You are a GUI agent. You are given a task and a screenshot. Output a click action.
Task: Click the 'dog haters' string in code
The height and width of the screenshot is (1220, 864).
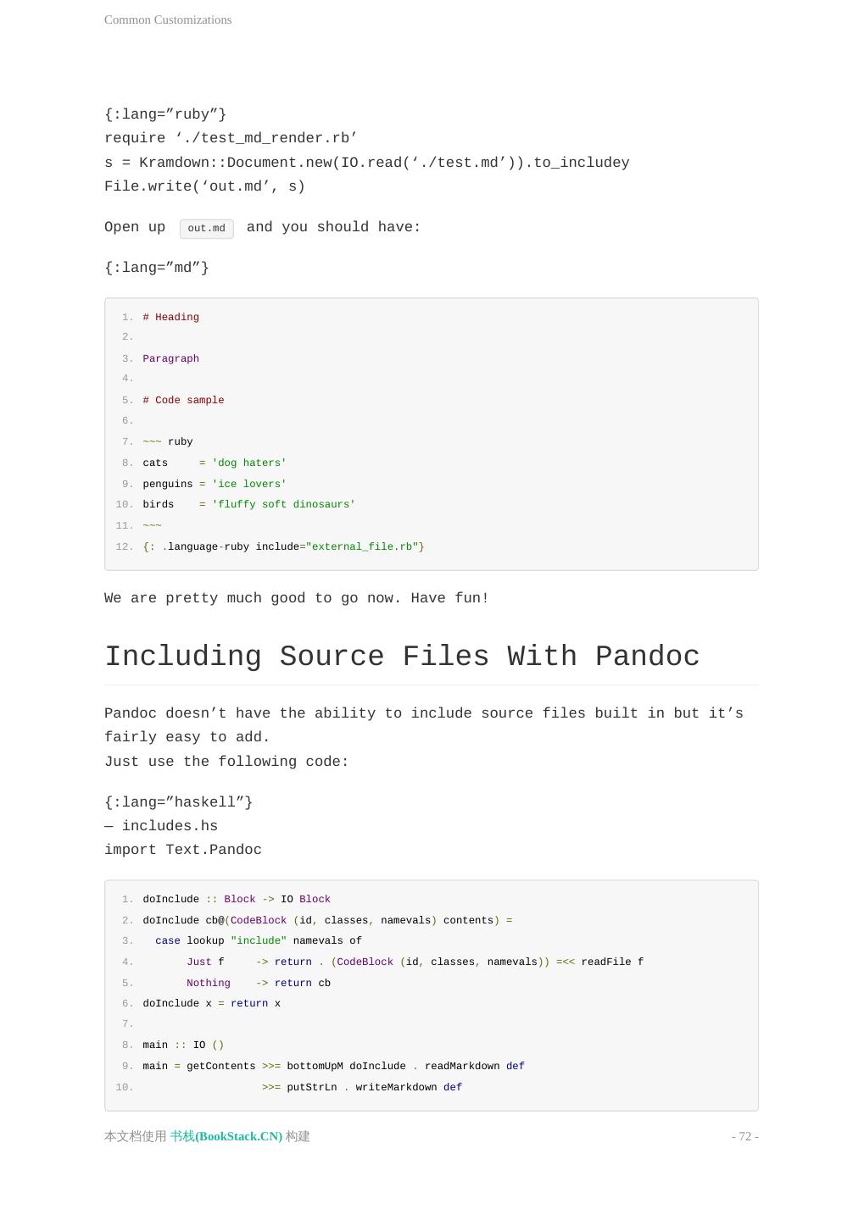point(249,463)
